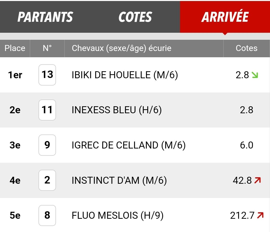Open horse INEXESS BLEU details

click(117, 110)
